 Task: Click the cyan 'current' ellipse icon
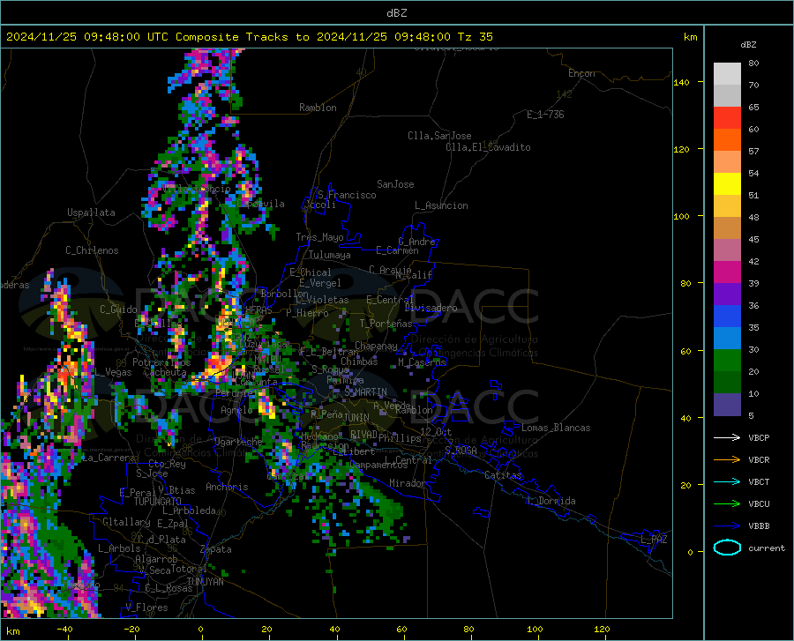tap(727, 548)
